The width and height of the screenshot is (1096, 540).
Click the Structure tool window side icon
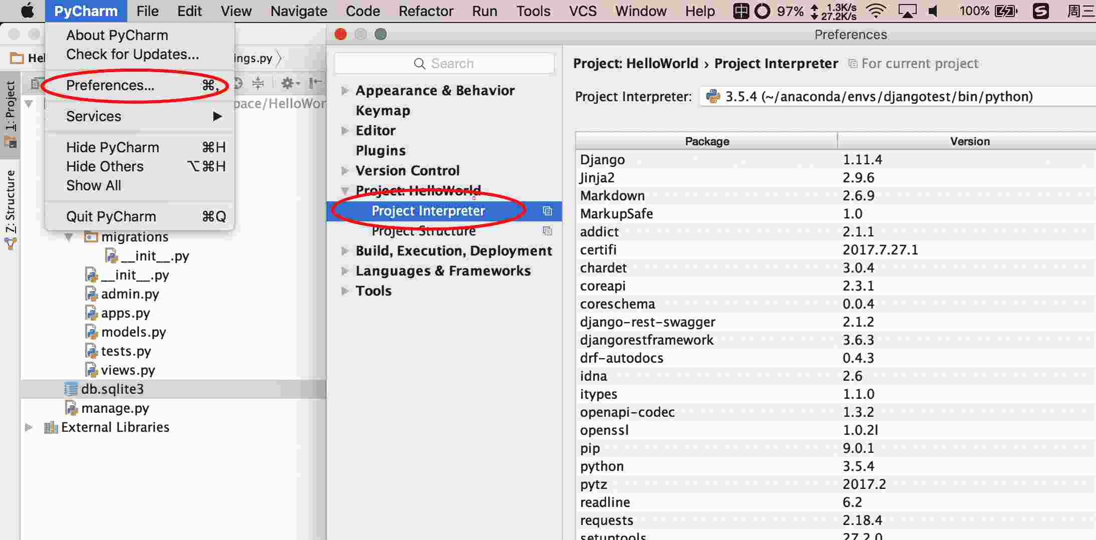pos(11,243)
